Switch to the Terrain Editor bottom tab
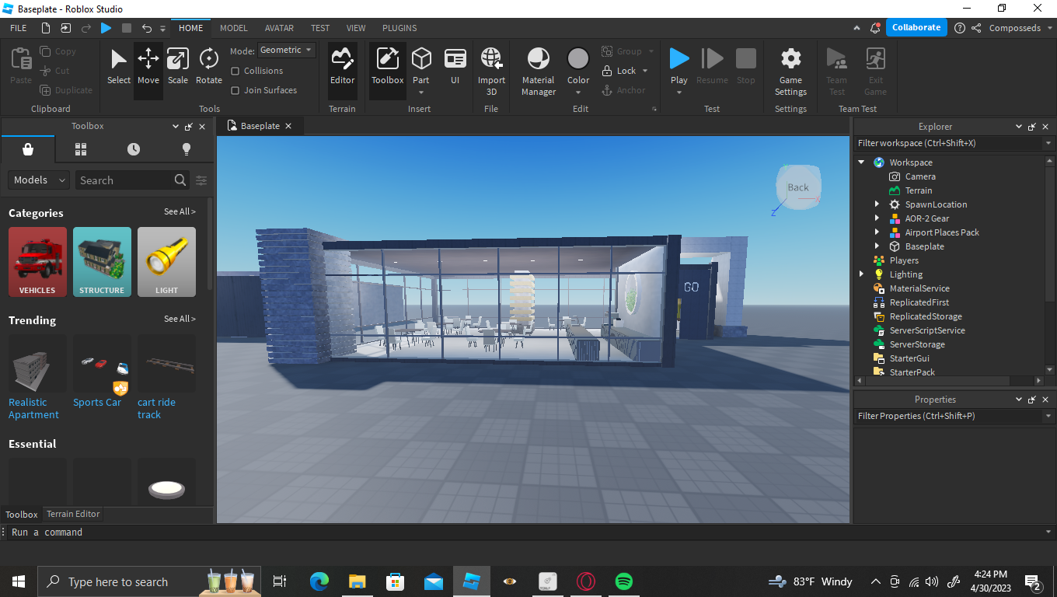 coord(73,514)
